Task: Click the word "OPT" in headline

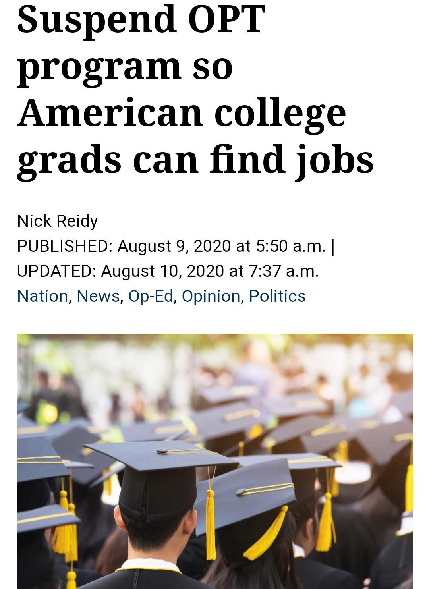Action: coord(226,19)
